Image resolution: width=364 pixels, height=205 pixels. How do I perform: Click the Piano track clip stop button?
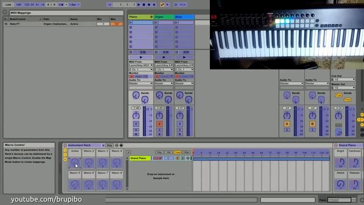coord(131,52)
